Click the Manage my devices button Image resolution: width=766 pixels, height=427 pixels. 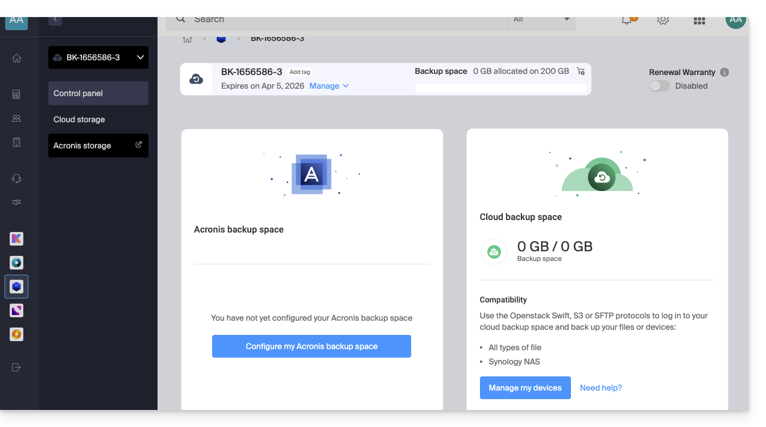[525, 388]
